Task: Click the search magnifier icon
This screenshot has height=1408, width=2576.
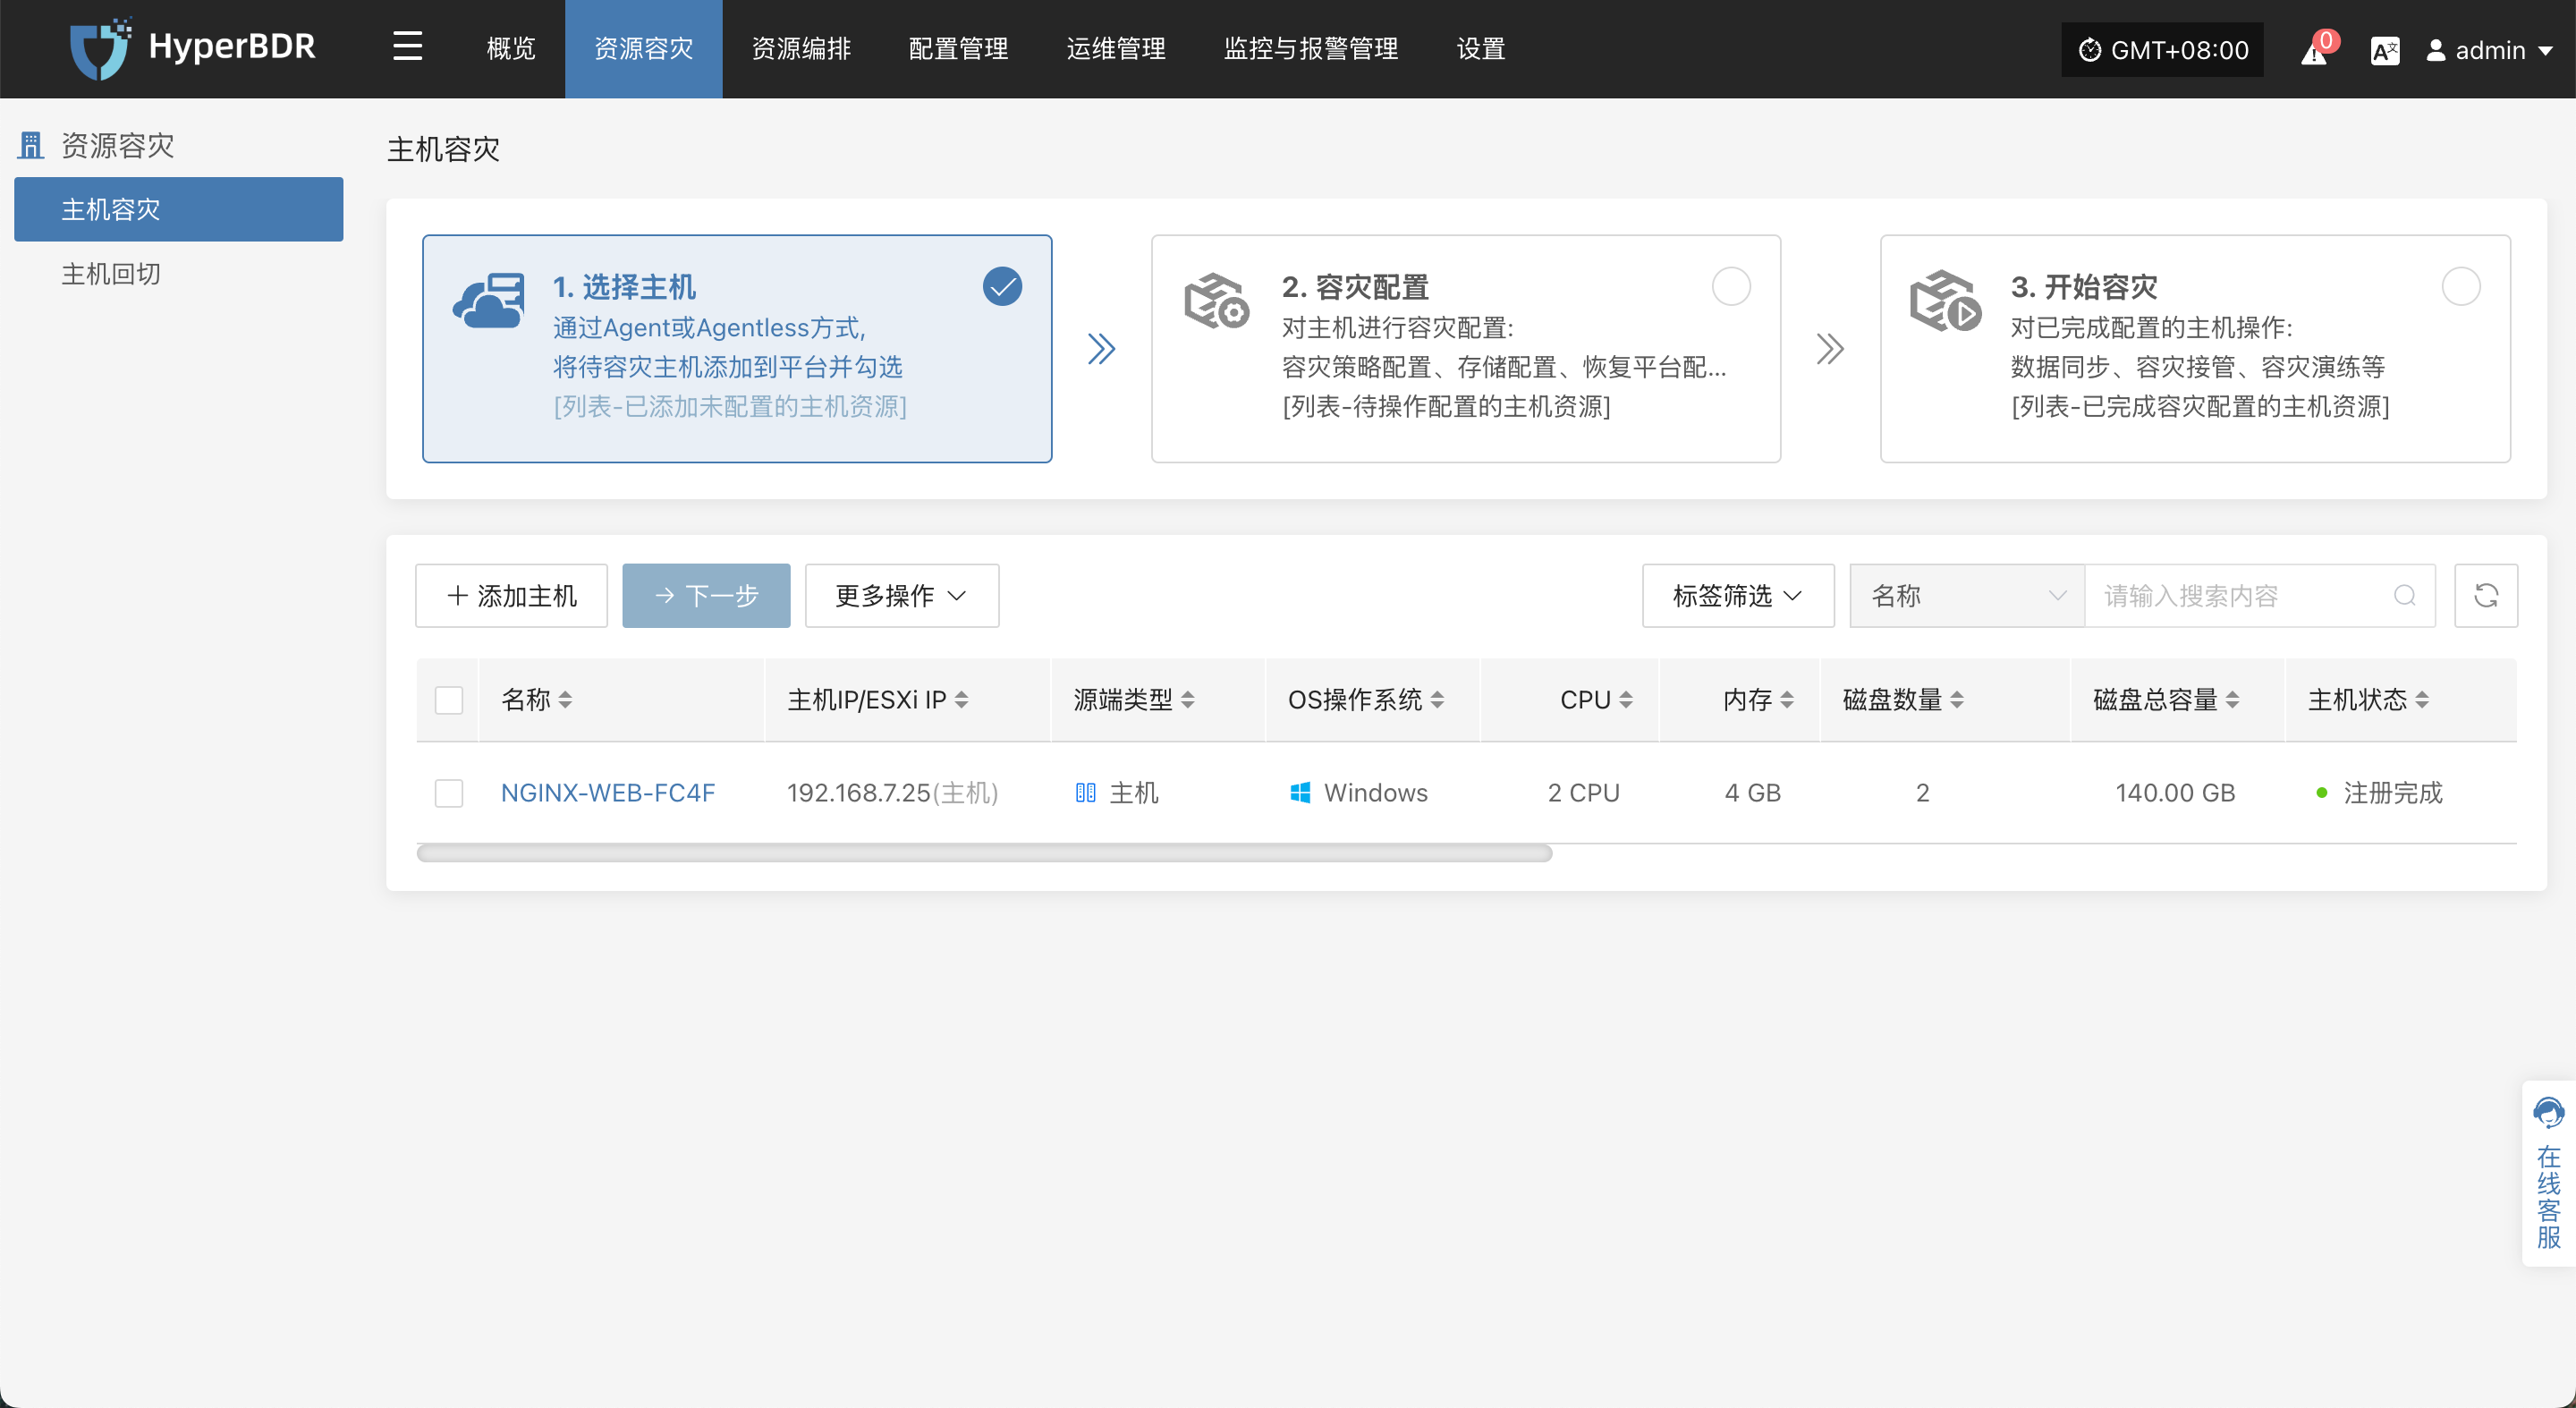Action: [2404, 596]
